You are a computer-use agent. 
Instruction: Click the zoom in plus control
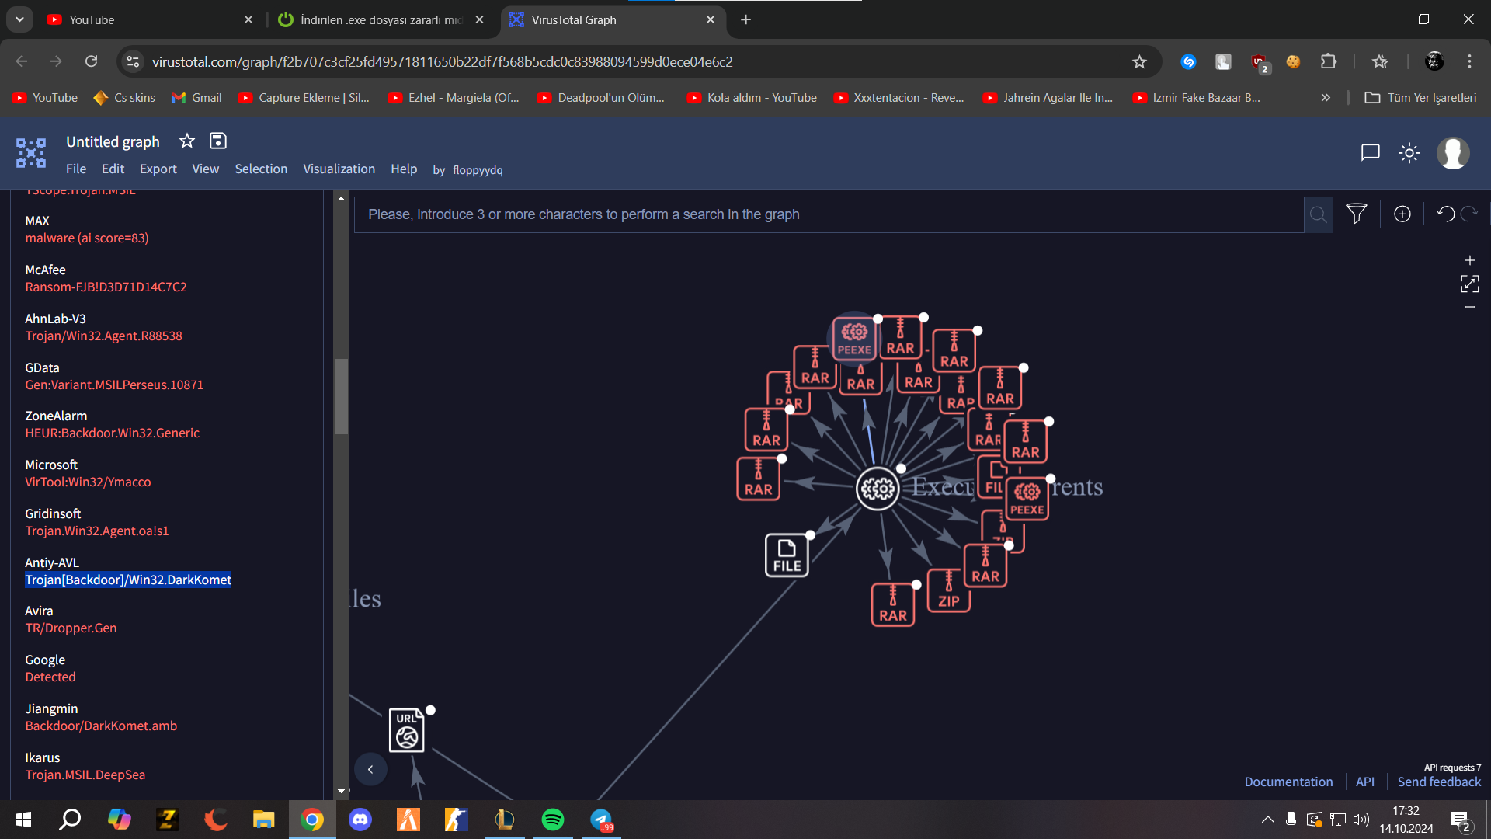tap(1469, 260)
